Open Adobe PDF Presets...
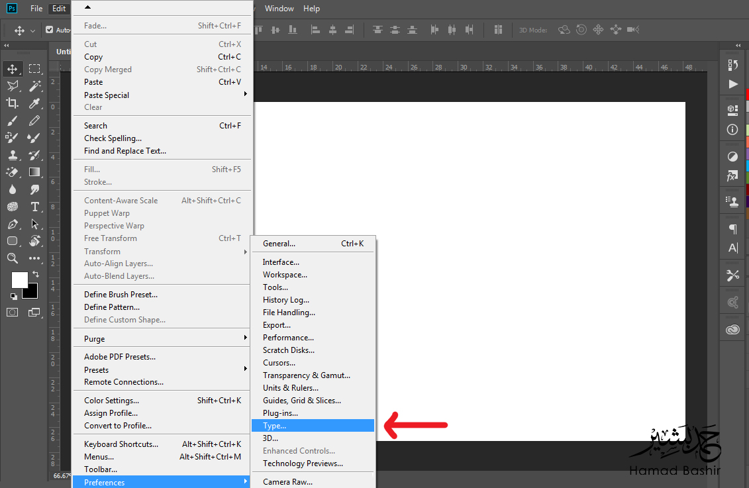Screen dimensions: 749x488 (x=162, y=357)
